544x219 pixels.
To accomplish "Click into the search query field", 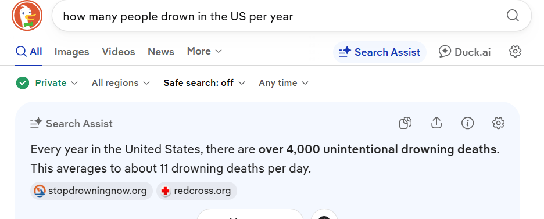I will click(278, 16).
